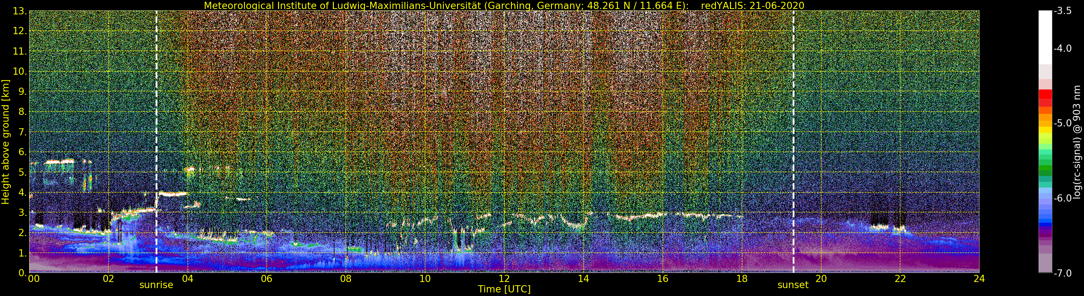Click the dashed sunrise marker line

157,142
